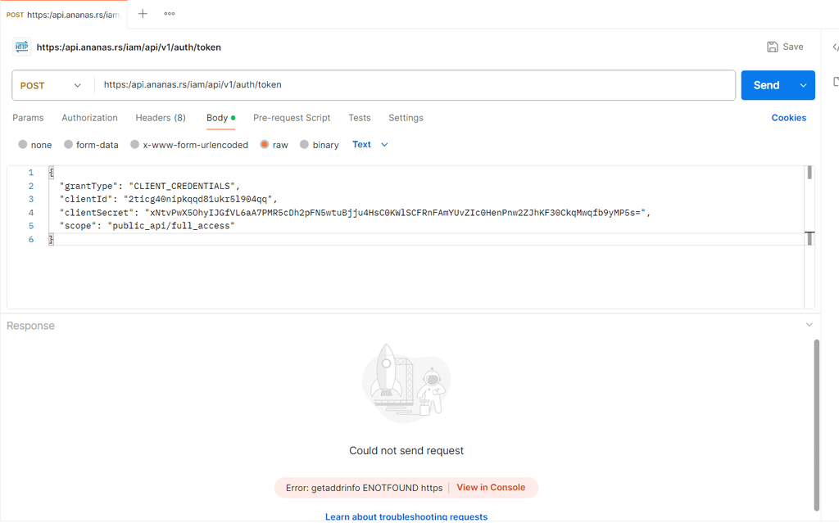The height and width of the screenshot is (523, 839).
Task: Switch to the Pre-request Script tab
Action: click(x=292, y=117)
